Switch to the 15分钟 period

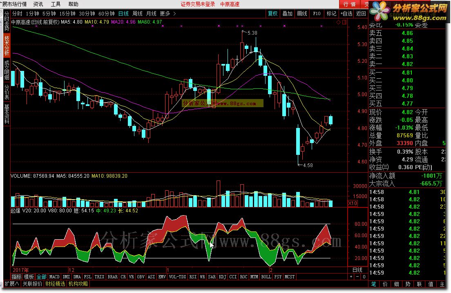(67, 14)
